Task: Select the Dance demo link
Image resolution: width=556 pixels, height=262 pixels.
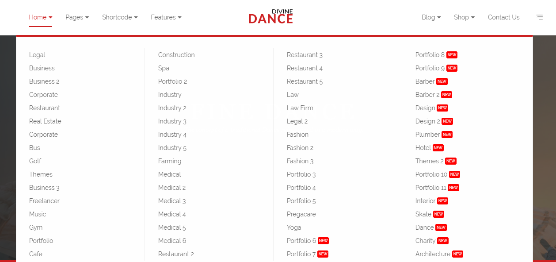Action: (x=424, y=227)
